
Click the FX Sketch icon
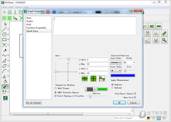[5, 98]
